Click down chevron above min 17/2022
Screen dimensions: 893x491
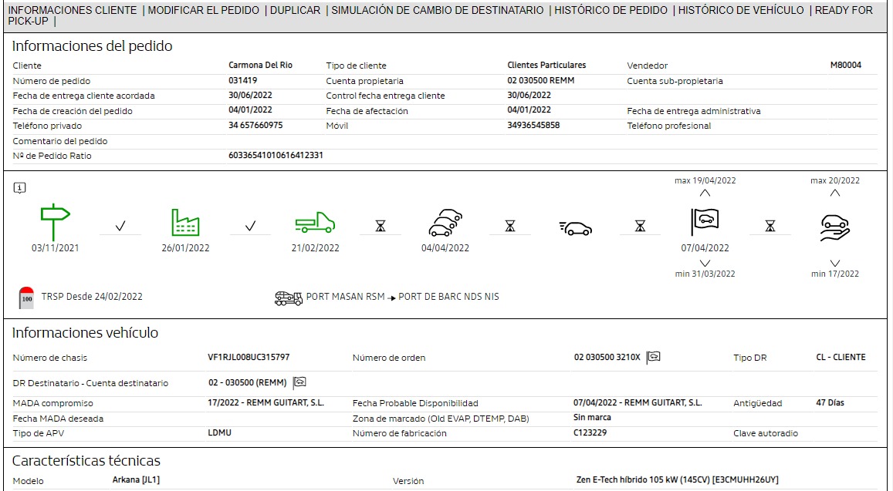pos(835,263)
